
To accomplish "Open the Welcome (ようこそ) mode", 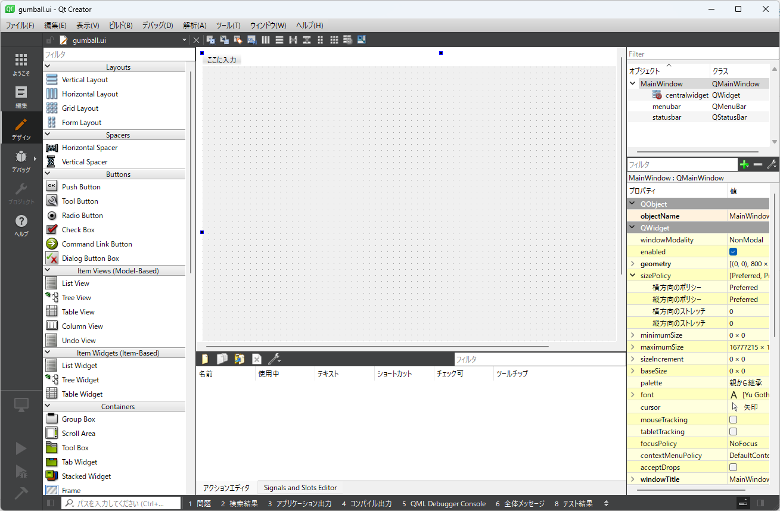I will click(21, 64).
